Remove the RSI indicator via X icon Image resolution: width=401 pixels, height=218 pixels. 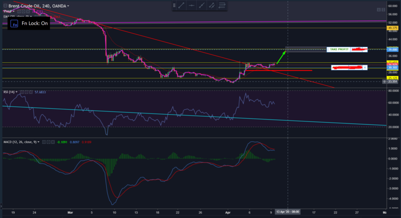(x=30, y=92)
